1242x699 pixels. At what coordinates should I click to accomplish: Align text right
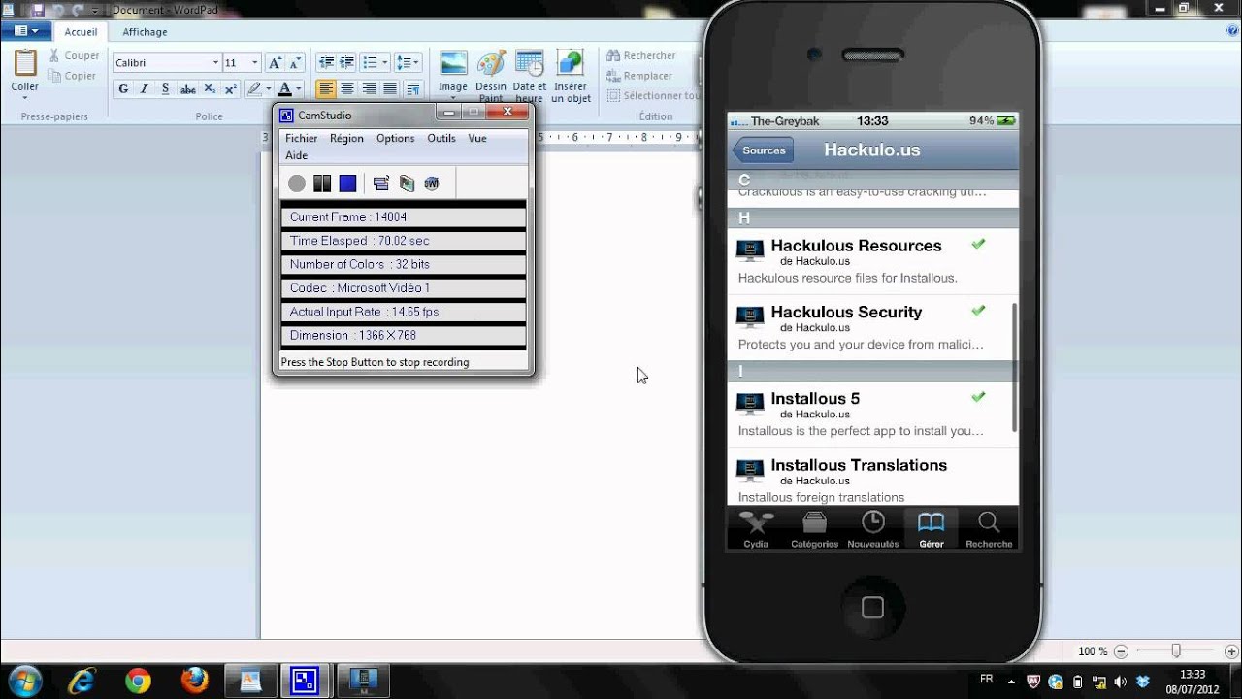point(369,89)
